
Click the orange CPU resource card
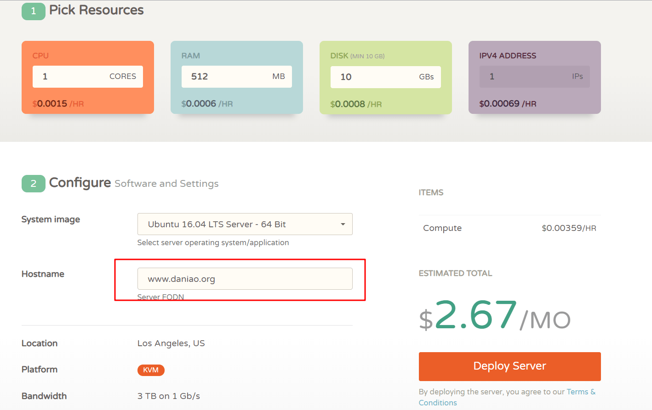point(88,77)
